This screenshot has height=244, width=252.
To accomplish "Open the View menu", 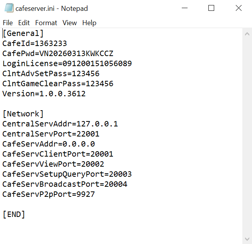I will point(69,23).
